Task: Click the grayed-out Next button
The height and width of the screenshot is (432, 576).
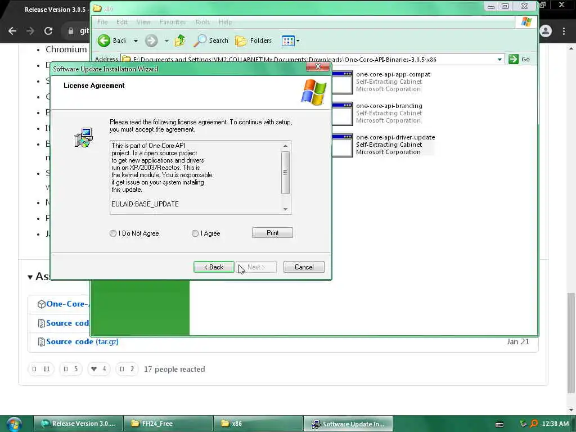Action: click(256, 267)
